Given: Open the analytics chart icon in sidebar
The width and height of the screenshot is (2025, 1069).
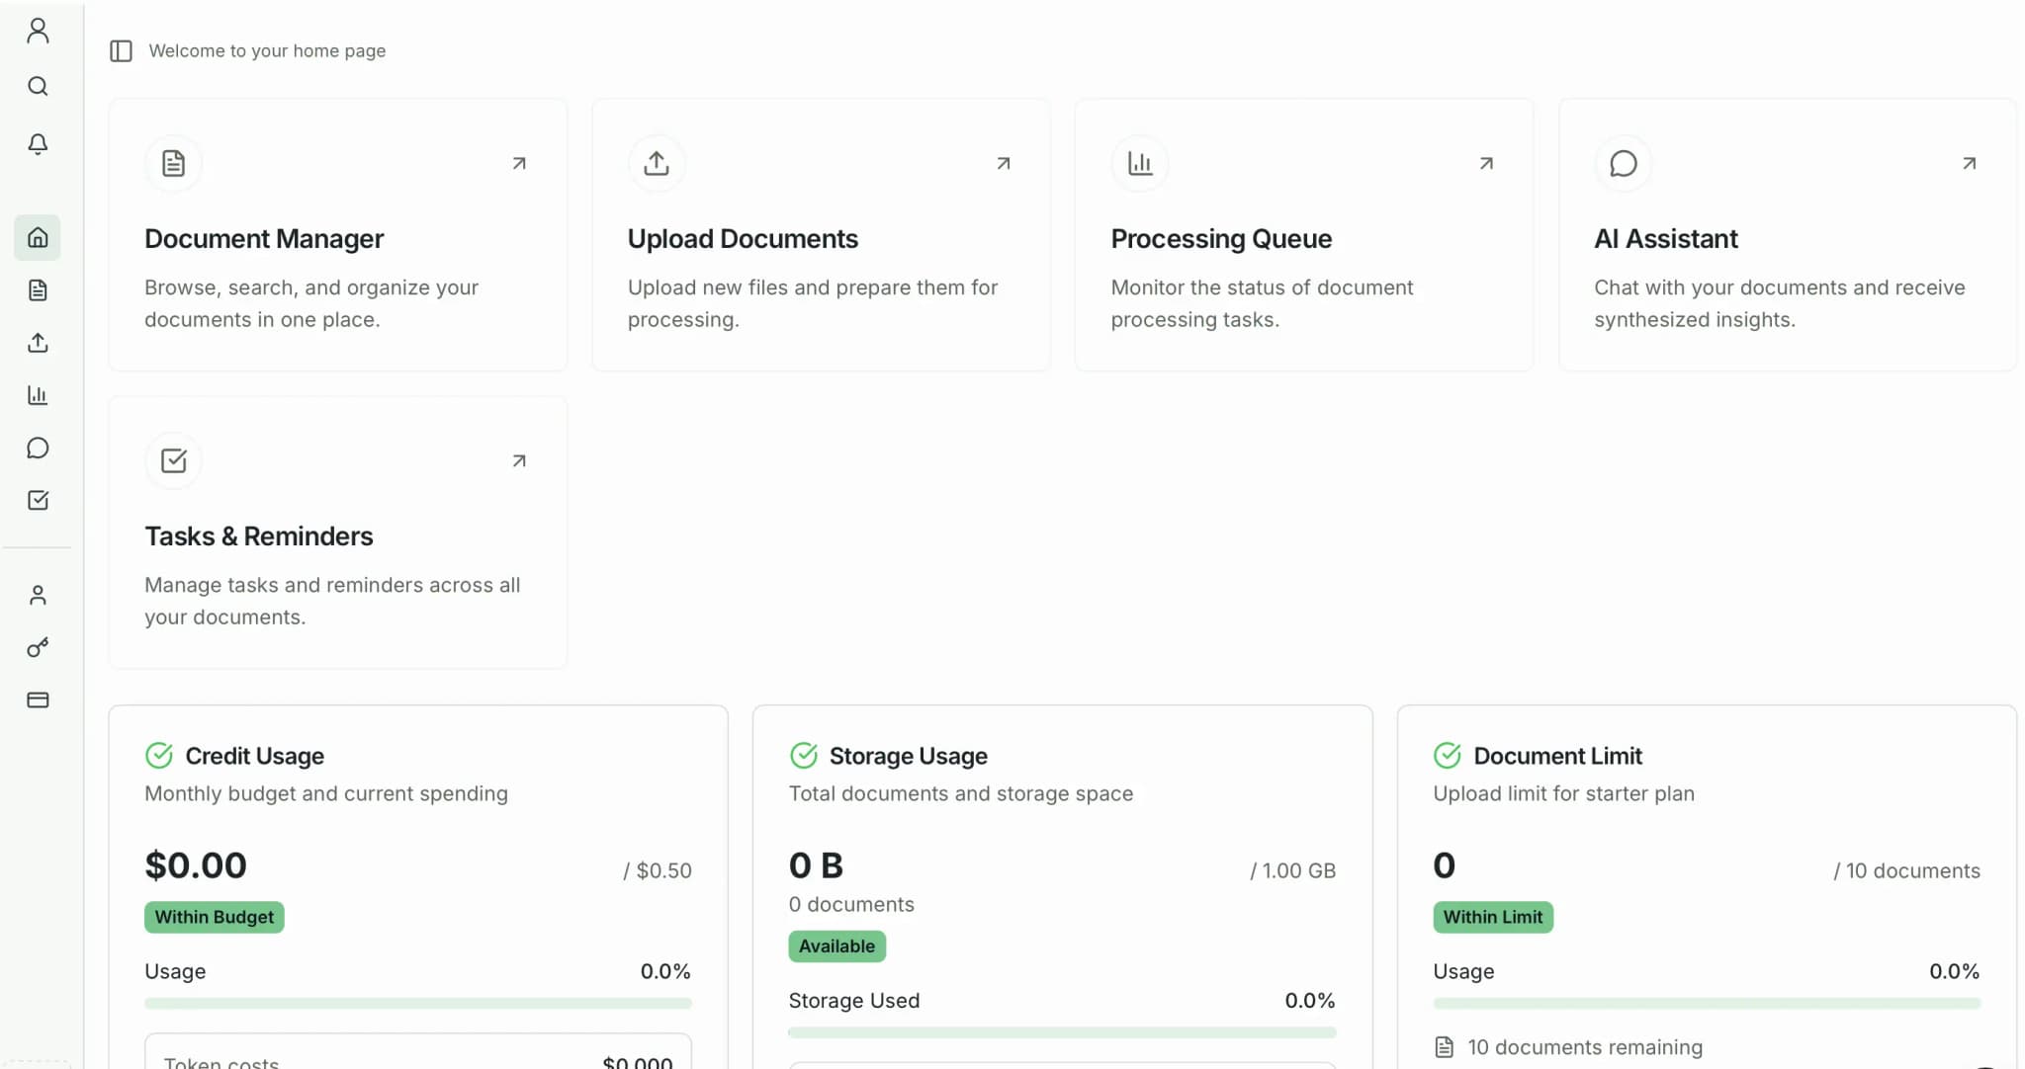Looking at the screenshot, I should point(38,395).
